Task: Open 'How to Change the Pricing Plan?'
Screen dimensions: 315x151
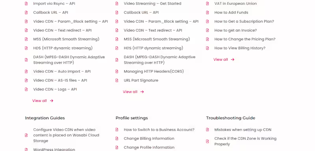Action: pos(245,39)
